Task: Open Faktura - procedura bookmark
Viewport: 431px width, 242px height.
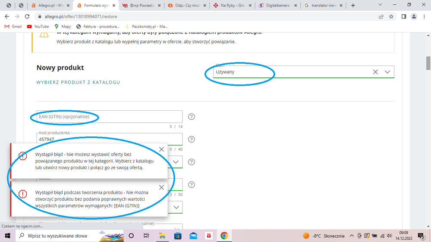Action: (98, 27)
